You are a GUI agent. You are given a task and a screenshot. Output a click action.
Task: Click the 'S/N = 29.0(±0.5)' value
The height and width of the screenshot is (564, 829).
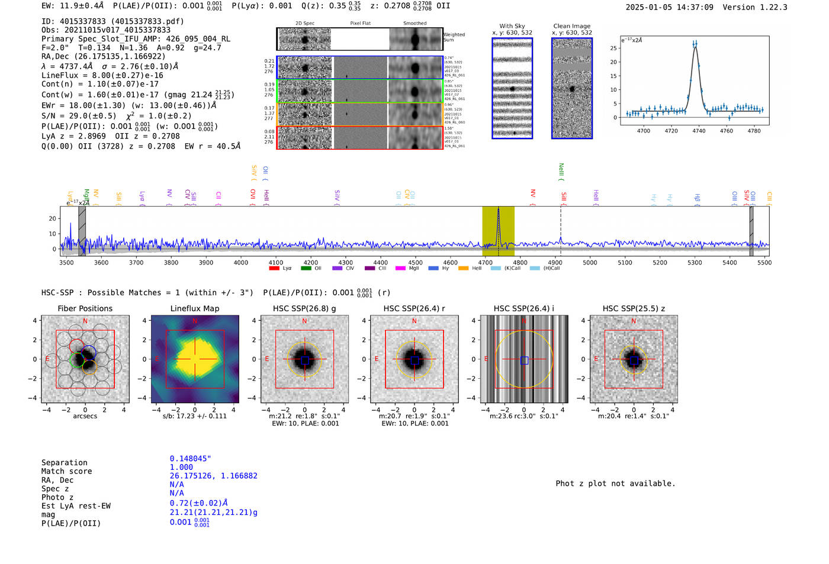[79, 116]
